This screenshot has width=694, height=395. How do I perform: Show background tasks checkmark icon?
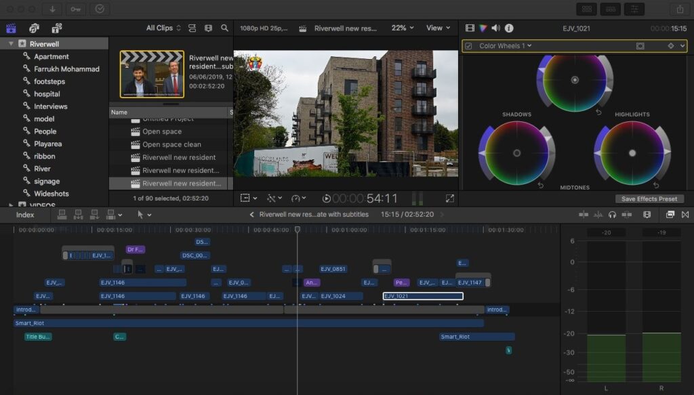[100, 9]
